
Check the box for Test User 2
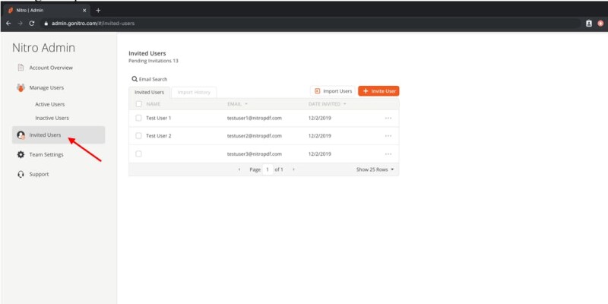(138, 136)
